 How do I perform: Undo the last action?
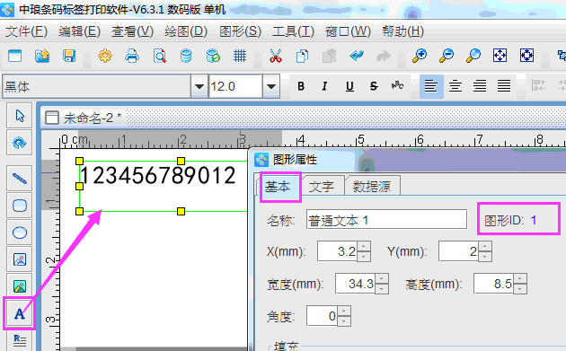[357, 56]
